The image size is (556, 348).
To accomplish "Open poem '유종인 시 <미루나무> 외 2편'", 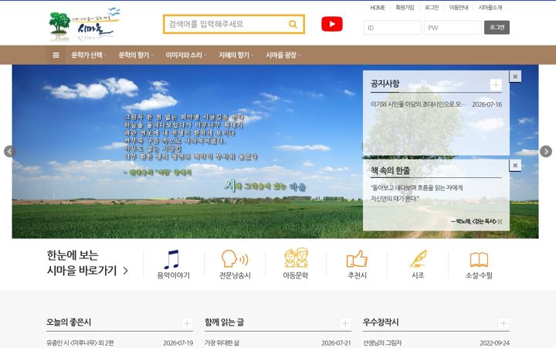I will 80,343.
